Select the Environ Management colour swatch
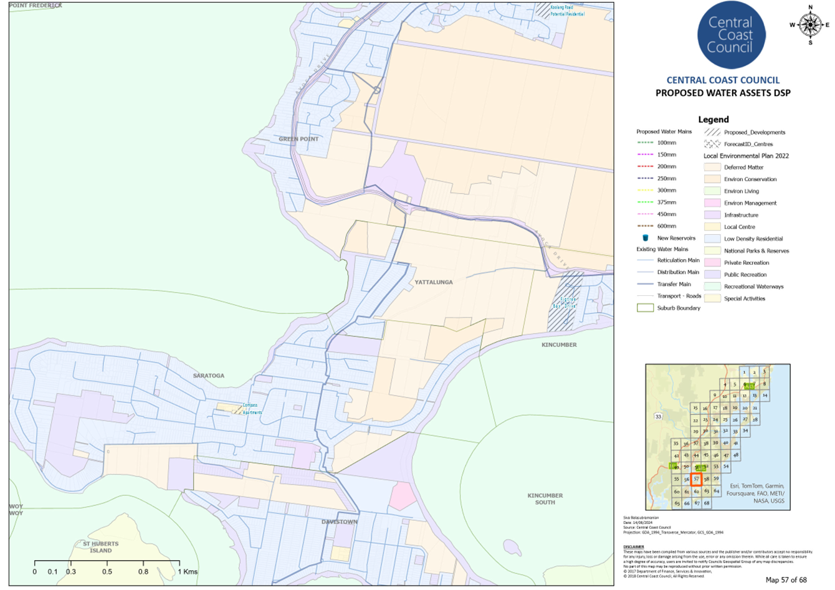 tap(712, 202)
